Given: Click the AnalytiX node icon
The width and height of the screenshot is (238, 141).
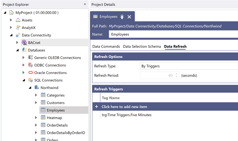Looking at the screenshot, I should click(18, 27).
